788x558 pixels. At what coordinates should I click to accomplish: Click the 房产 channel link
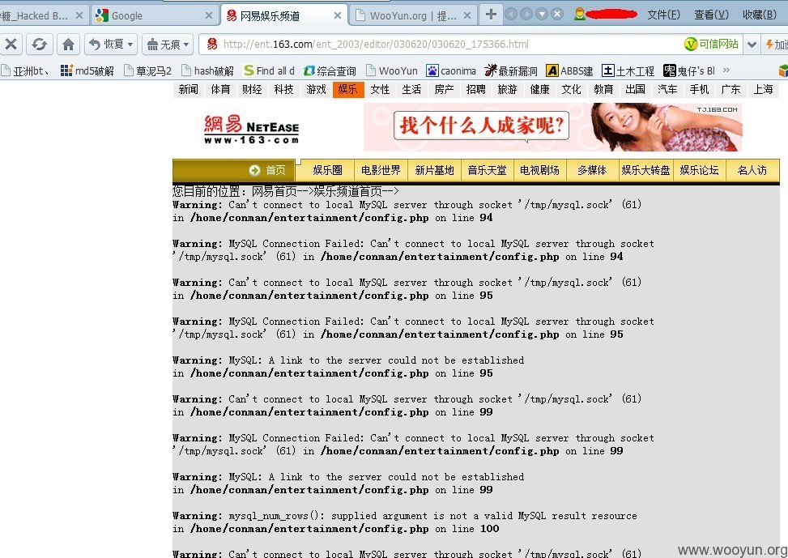(x=444, y=89)
